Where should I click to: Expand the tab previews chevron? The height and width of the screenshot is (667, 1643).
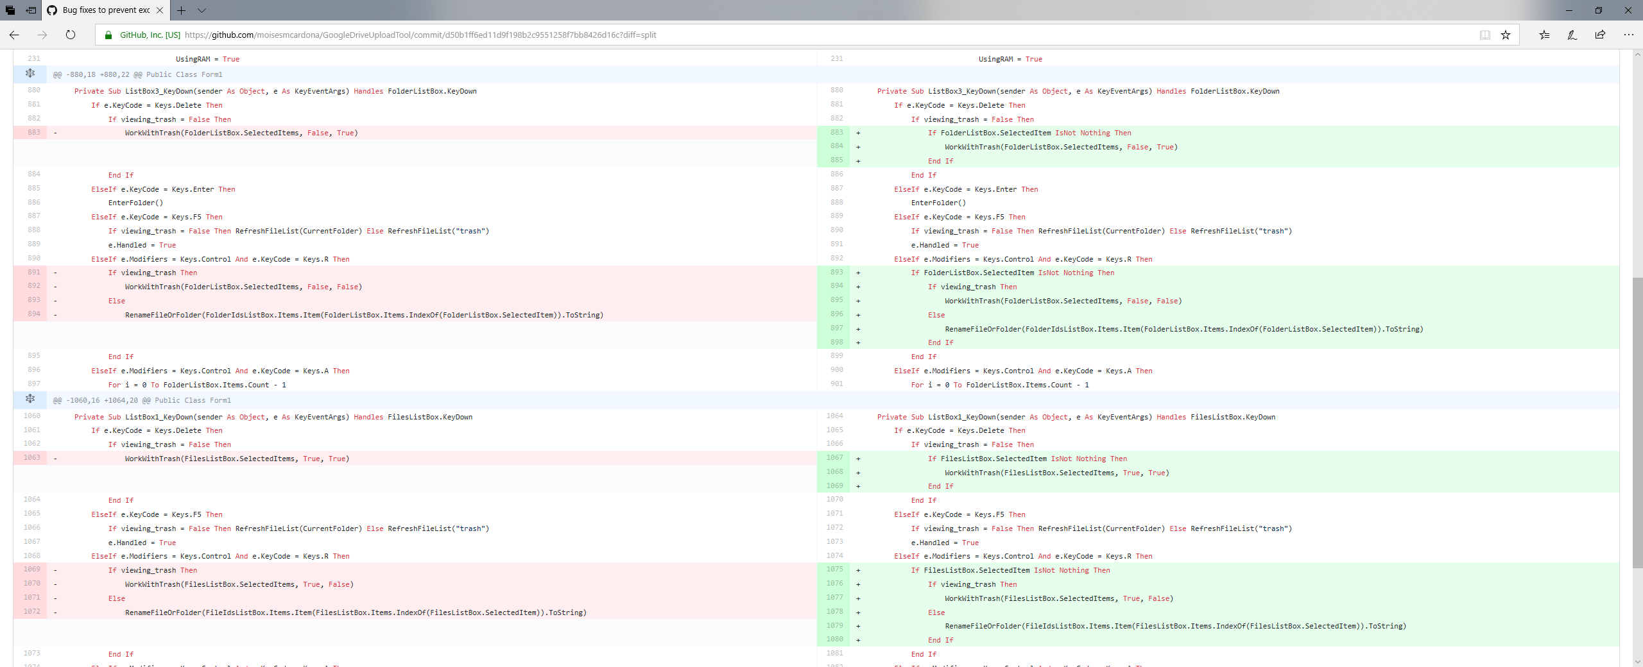[202, 10]
